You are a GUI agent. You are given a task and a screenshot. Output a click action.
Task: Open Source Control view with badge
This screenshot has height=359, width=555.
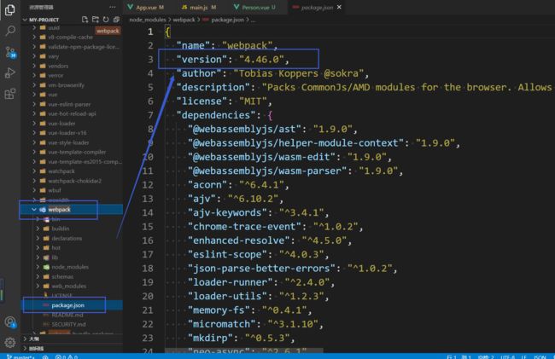pos(10,52)
